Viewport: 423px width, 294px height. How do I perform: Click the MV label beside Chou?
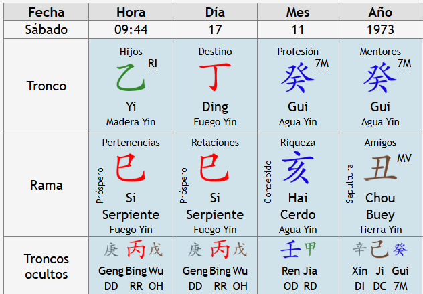pos(404,158)
